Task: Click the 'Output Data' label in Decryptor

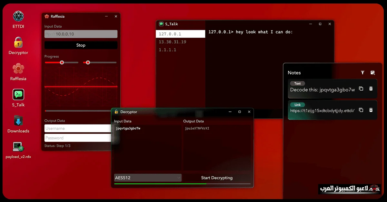Action: pyautogui.click(x=193, y=121)
